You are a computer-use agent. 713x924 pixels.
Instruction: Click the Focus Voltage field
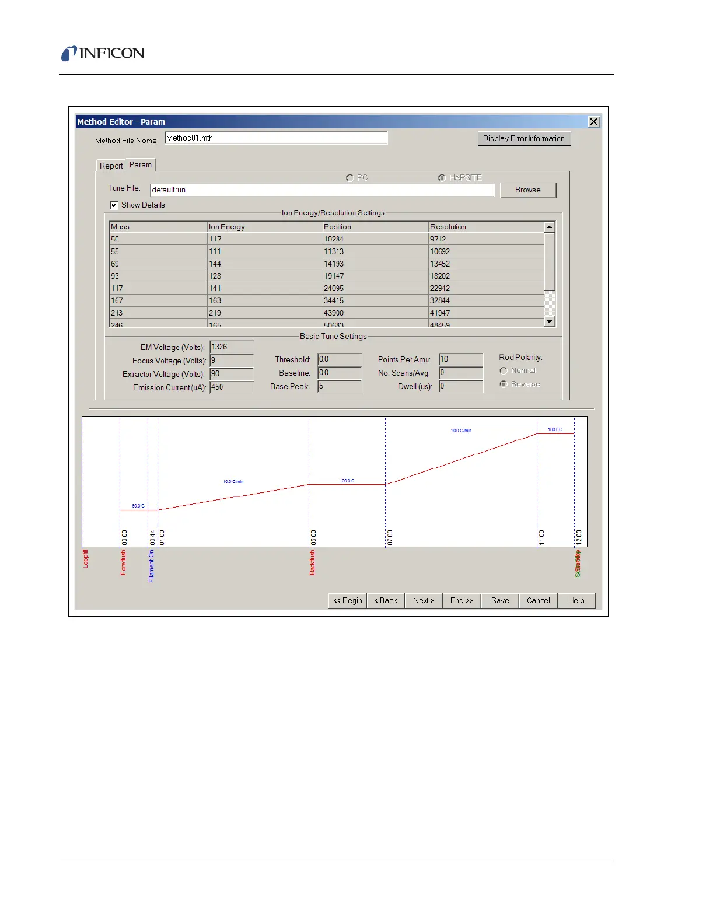coord(232,360)
